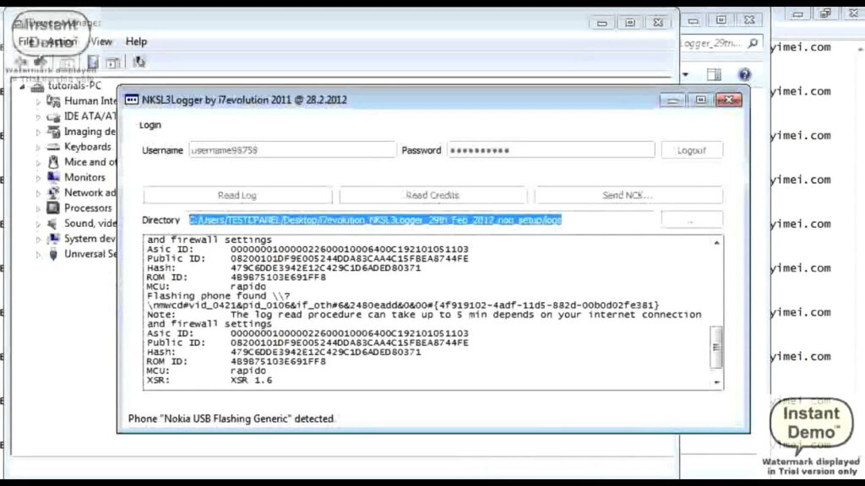
Task: Expand the Imaging devices node
Action: click(x=38, y=132)
